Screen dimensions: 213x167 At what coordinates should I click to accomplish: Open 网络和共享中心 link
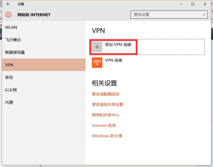[x=105, y=115]
